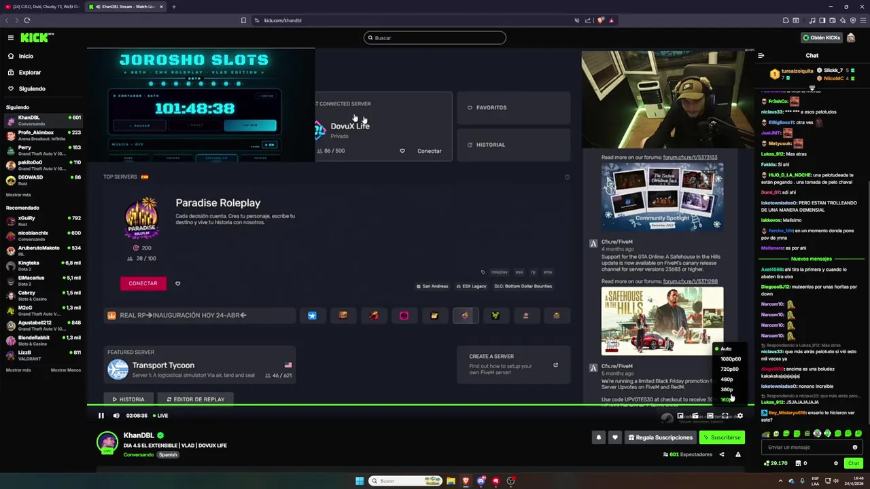The image size is (870, 489).
Task: Open the Kicks balance 29.170
Action: click(776, 463)
